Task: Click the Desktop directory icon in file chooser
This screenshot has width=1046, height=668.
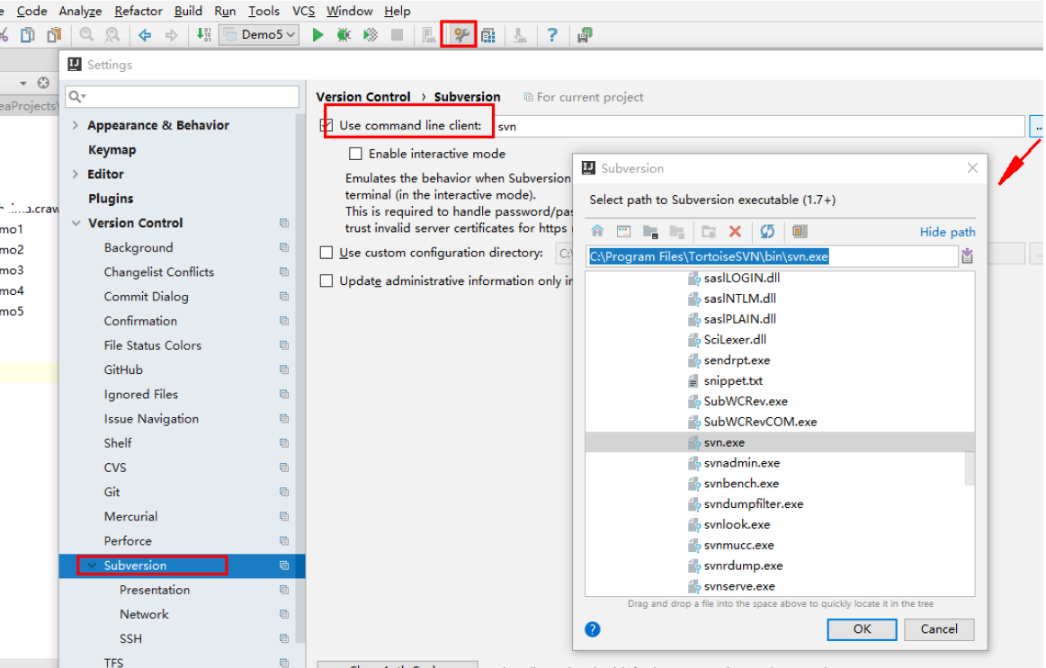Action: coord(623,231)
